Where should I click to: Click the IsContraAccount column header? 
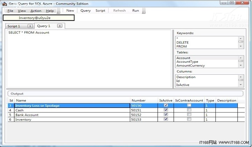(x=189, y=101)
